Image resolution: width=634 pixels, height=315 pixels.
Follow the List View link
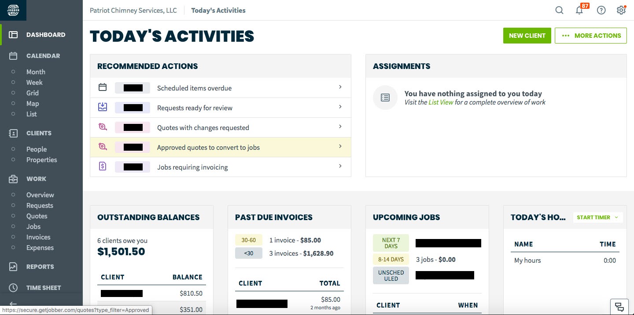[x=441, y=102]
